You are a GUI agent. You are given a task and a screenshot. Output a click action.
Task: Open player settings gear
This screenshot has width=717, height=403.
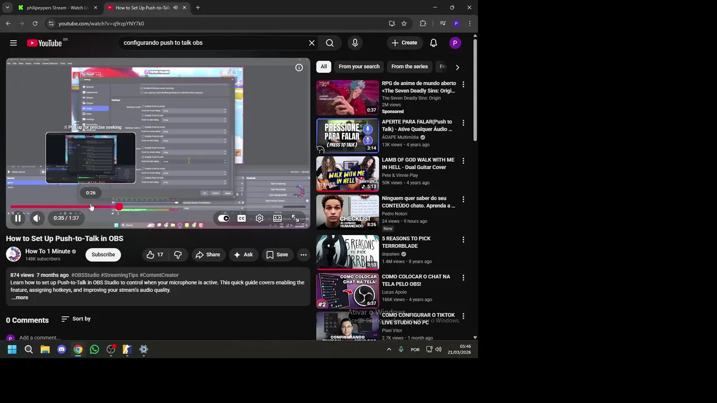point(259,218)
